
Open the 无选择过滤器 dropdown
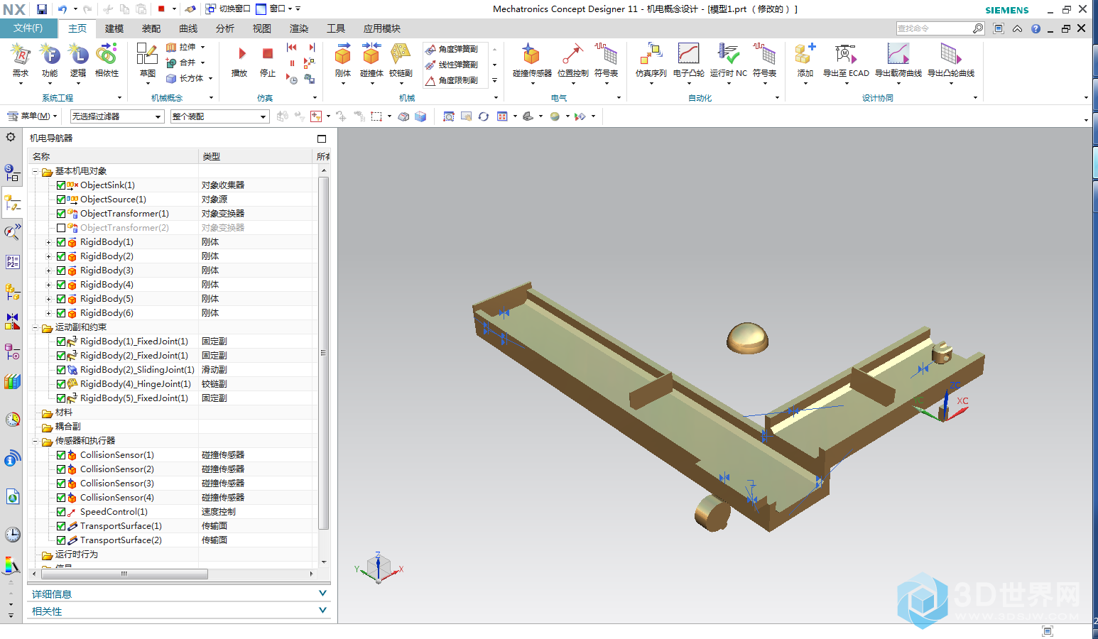click(x=117, y=116)
